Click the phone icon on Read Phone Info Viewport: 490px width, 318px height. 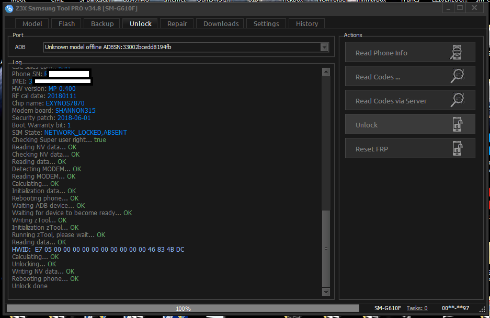[456, 52]
